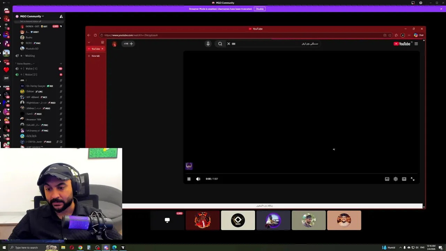446x251 pixels.
Task: Open the Windows Start menu
Action: (x=4, y=248)
